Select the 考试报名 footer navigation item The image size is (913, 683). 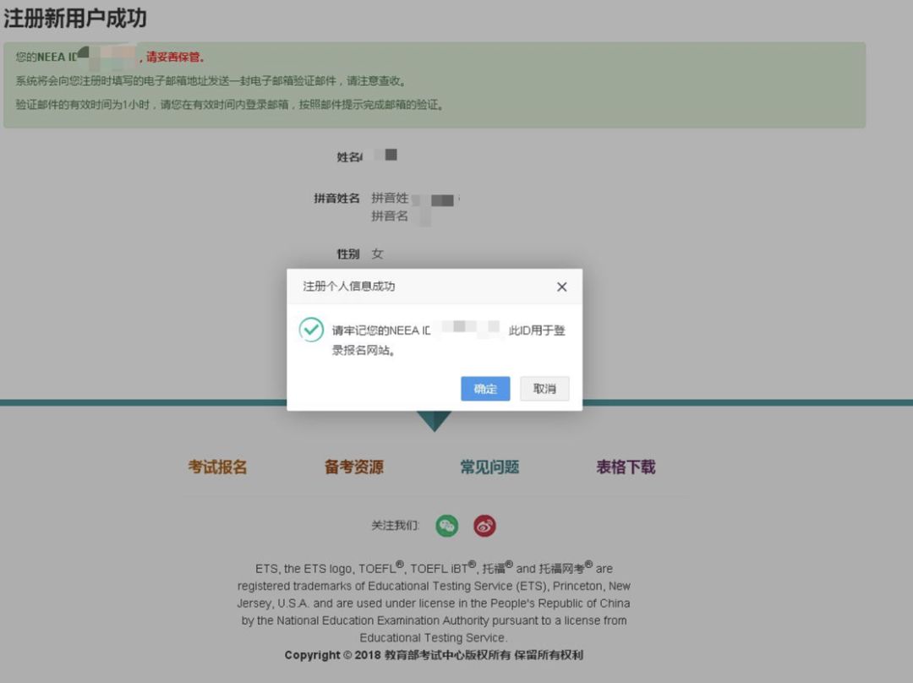point(216,467)
